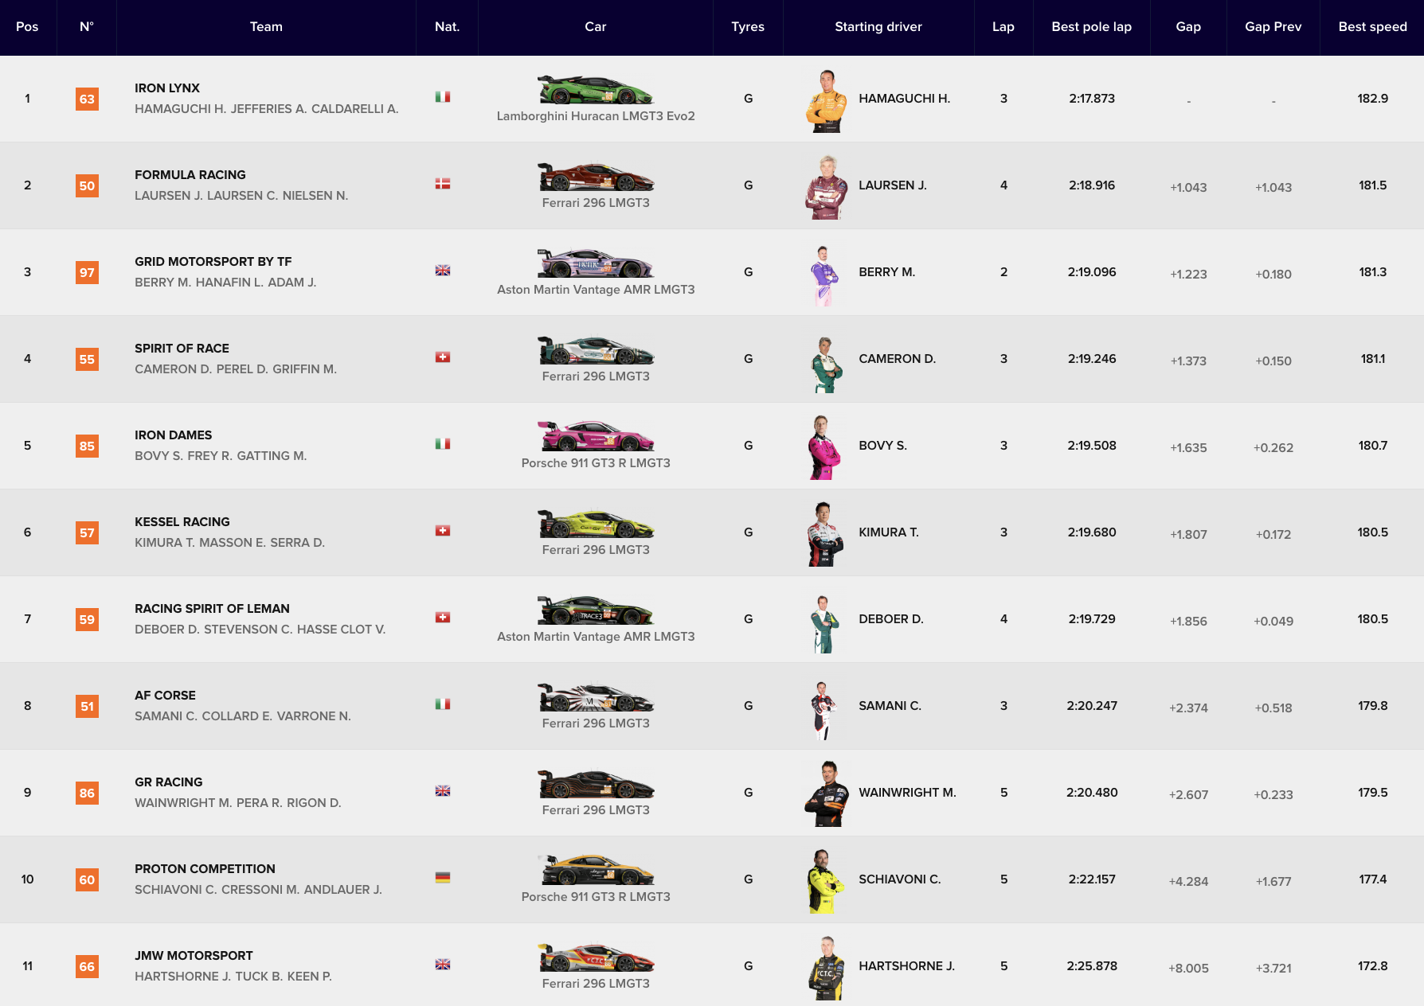The height and width of the screenshot is (1006, 1424).
Task: Click the orange 51 car number badge
Action: click(x=87, y=706)
